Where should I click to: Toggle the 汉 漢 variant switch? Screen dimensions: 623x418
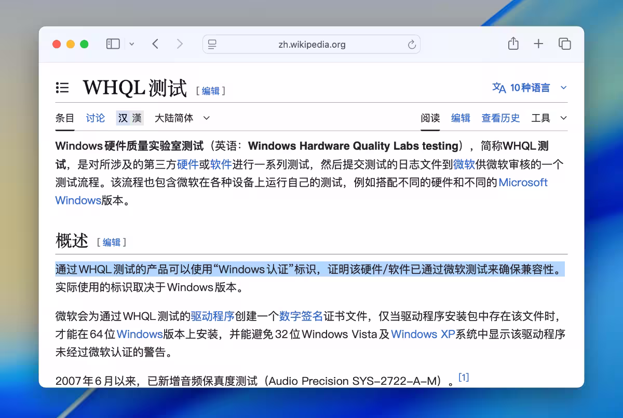pyautogui.click(x=130, y=118)
